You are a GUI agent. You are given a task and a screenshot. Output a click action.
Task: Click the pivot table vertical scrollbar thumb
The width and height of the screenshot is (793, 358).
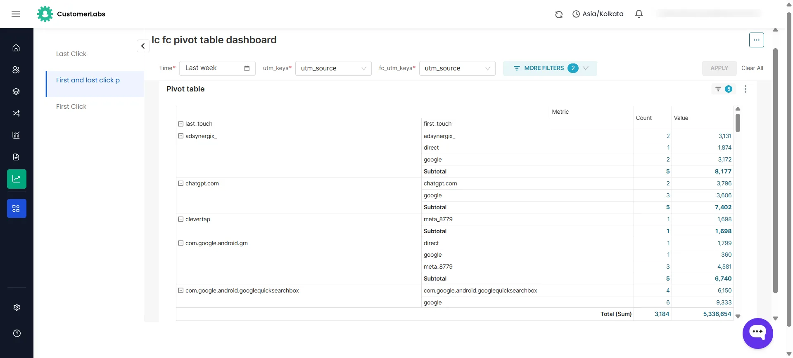[x=738, y=123]
